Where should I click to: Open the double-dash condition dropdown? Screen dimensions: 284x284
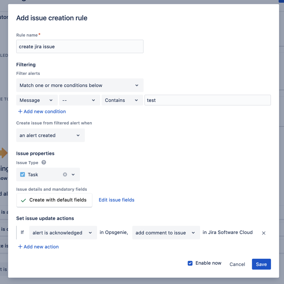pos(79,100)
